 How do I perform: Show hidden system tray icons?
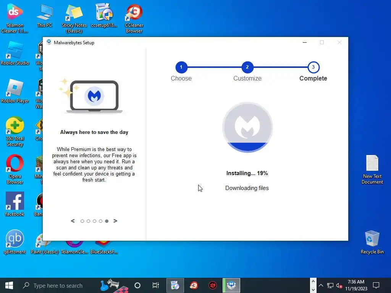(x=321, y=285)
